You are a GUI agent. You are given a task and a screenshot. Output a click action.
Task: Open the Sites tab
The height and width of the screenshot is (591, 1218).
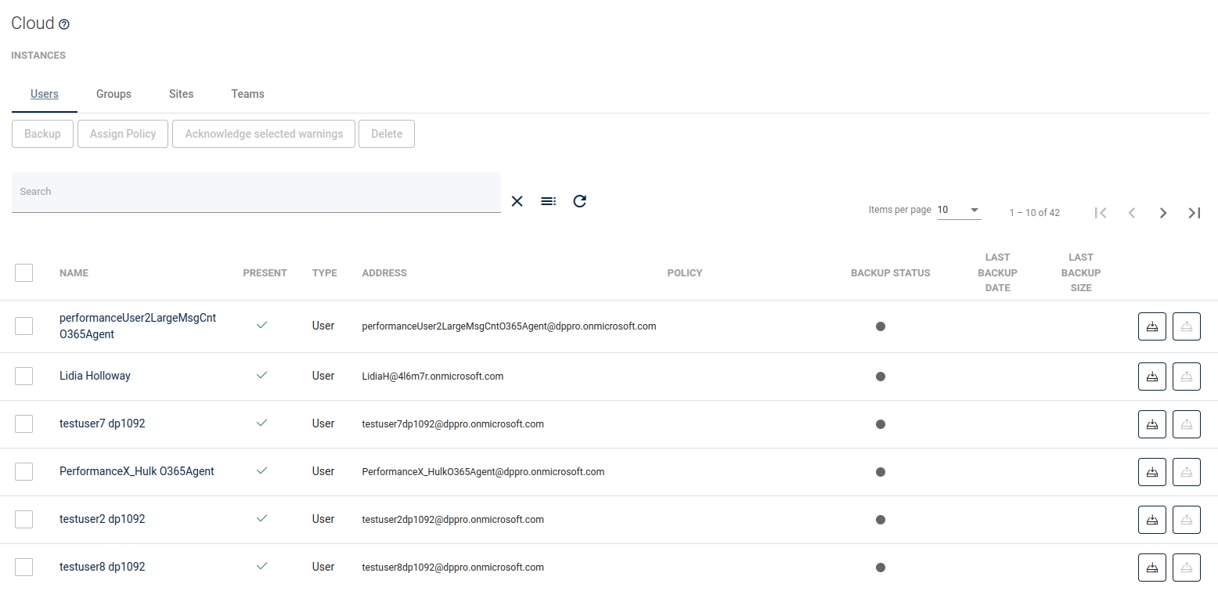click(x=181, y=94)
